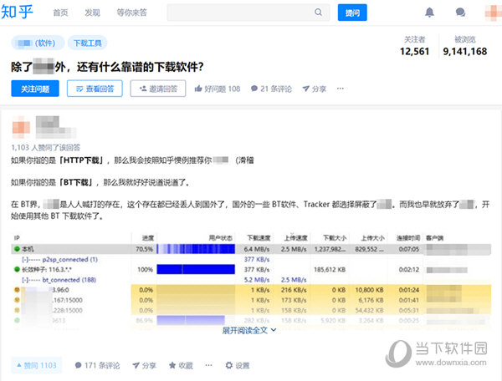The image size is (502, 381).
Task: Go to 发现 tab
Action: 92,13
